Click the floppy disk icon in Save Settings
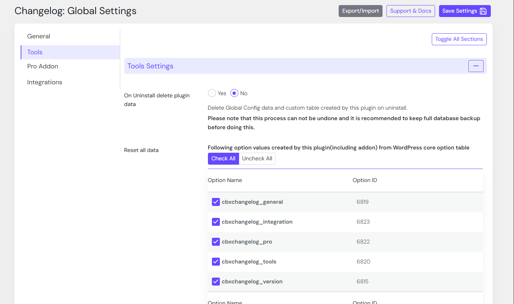Screen dimensions: 514x304 483,11
